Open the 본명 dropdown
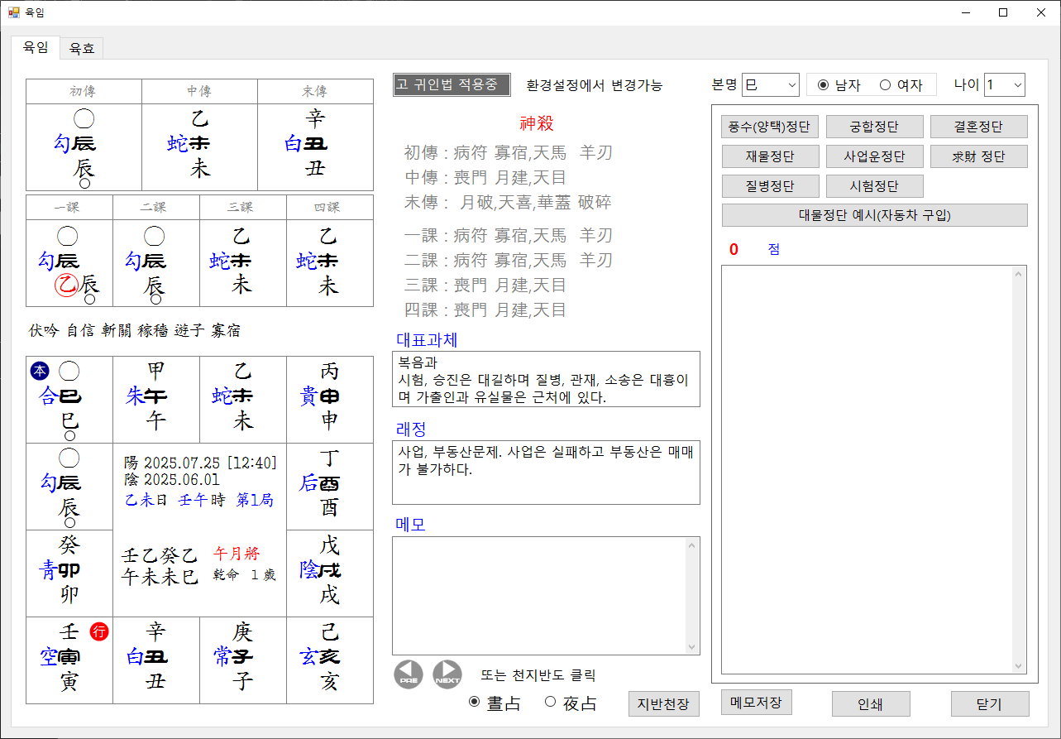This screenshot has width=1061, height=739. tap(770, 84)
